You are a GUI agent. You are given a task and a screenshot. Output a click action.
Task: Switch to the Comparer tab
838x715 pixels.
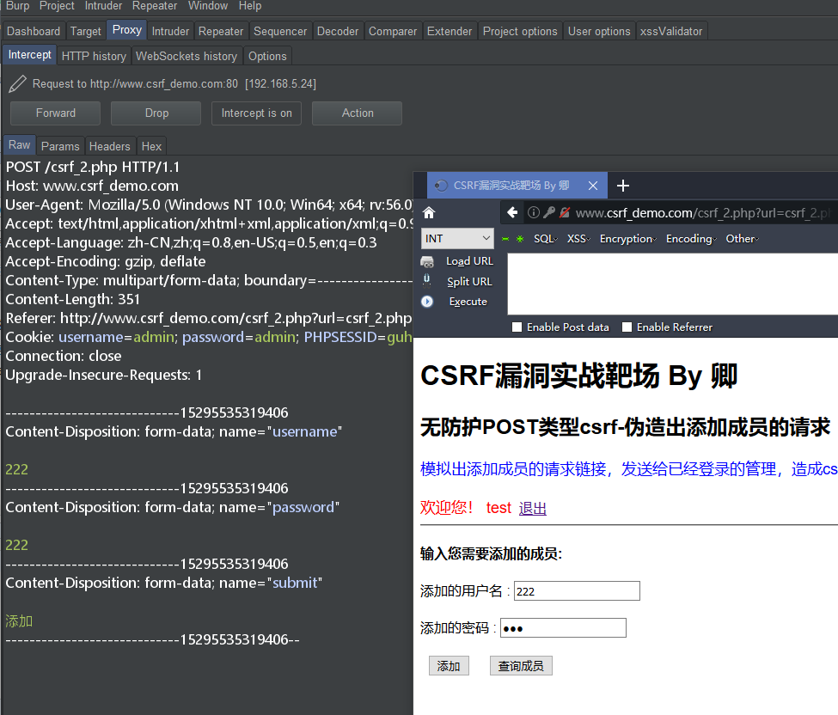point(393,31)
